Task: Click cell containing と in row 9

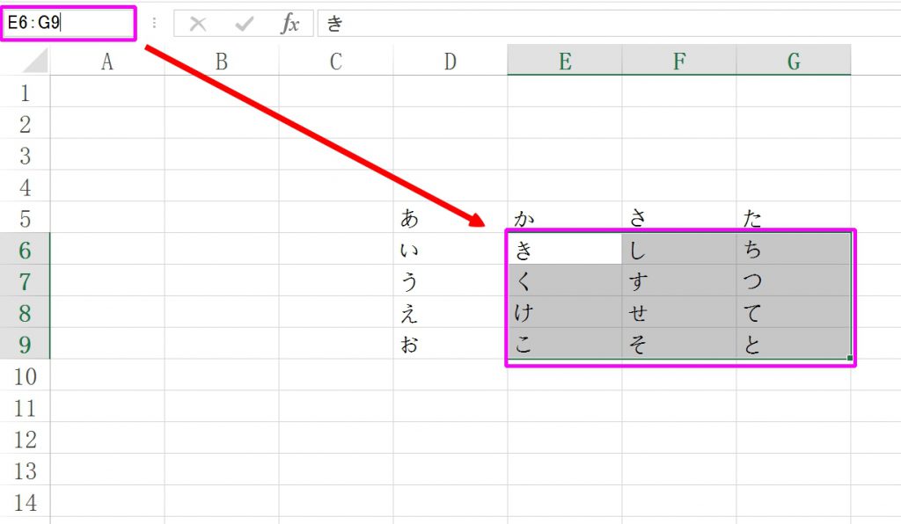Action: (794, 345)
